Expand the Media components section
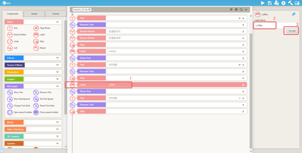The height and width of the screenshot is (153, 302). coord(58,122)
